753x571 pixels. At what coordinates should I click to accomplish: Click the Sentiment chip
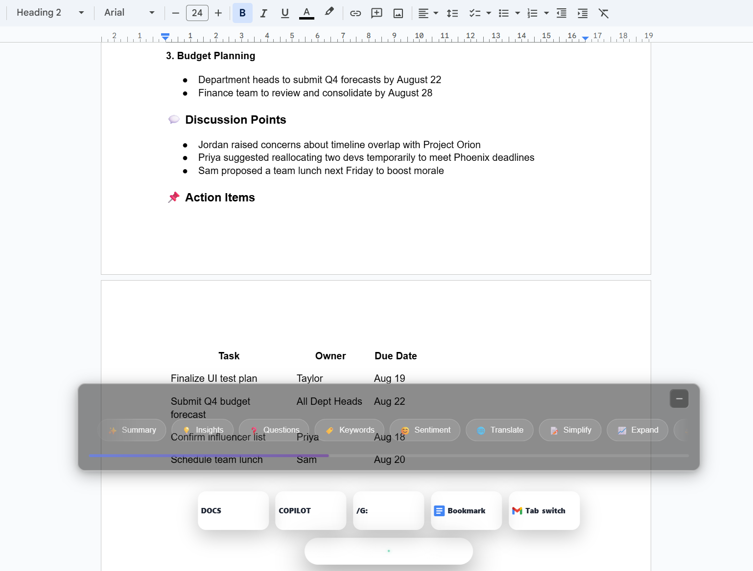425,430
